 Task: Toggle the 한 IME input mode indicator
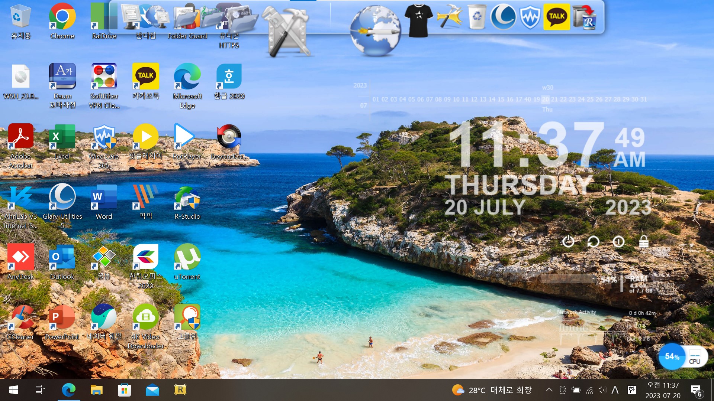tap(631, 390)
